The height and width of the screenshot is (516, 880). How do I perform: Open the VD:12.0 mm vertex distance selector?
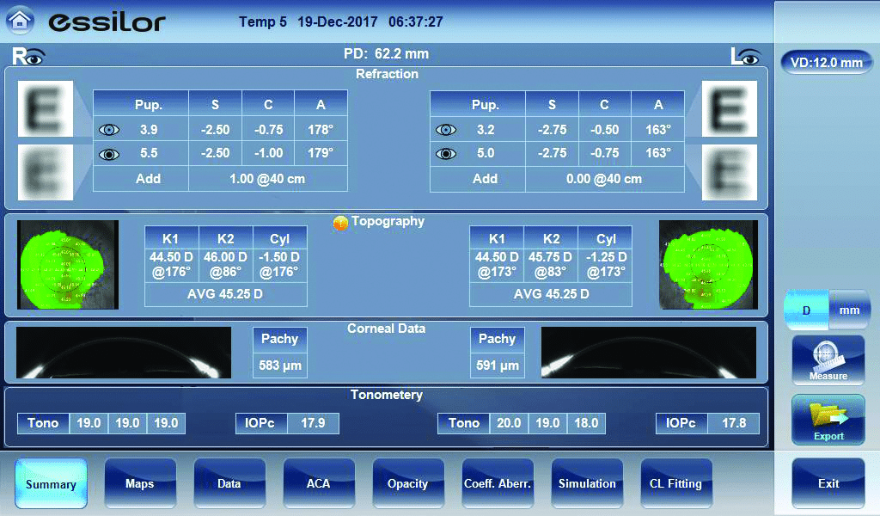827,63
